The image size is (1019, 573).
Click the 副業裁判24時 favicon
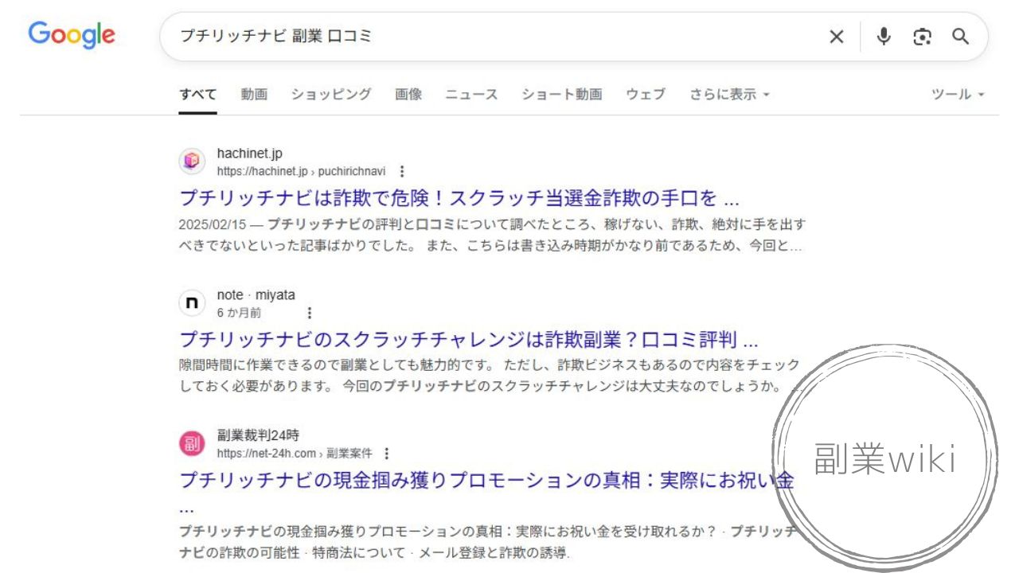pyautogui.click(x=192, y=444)
